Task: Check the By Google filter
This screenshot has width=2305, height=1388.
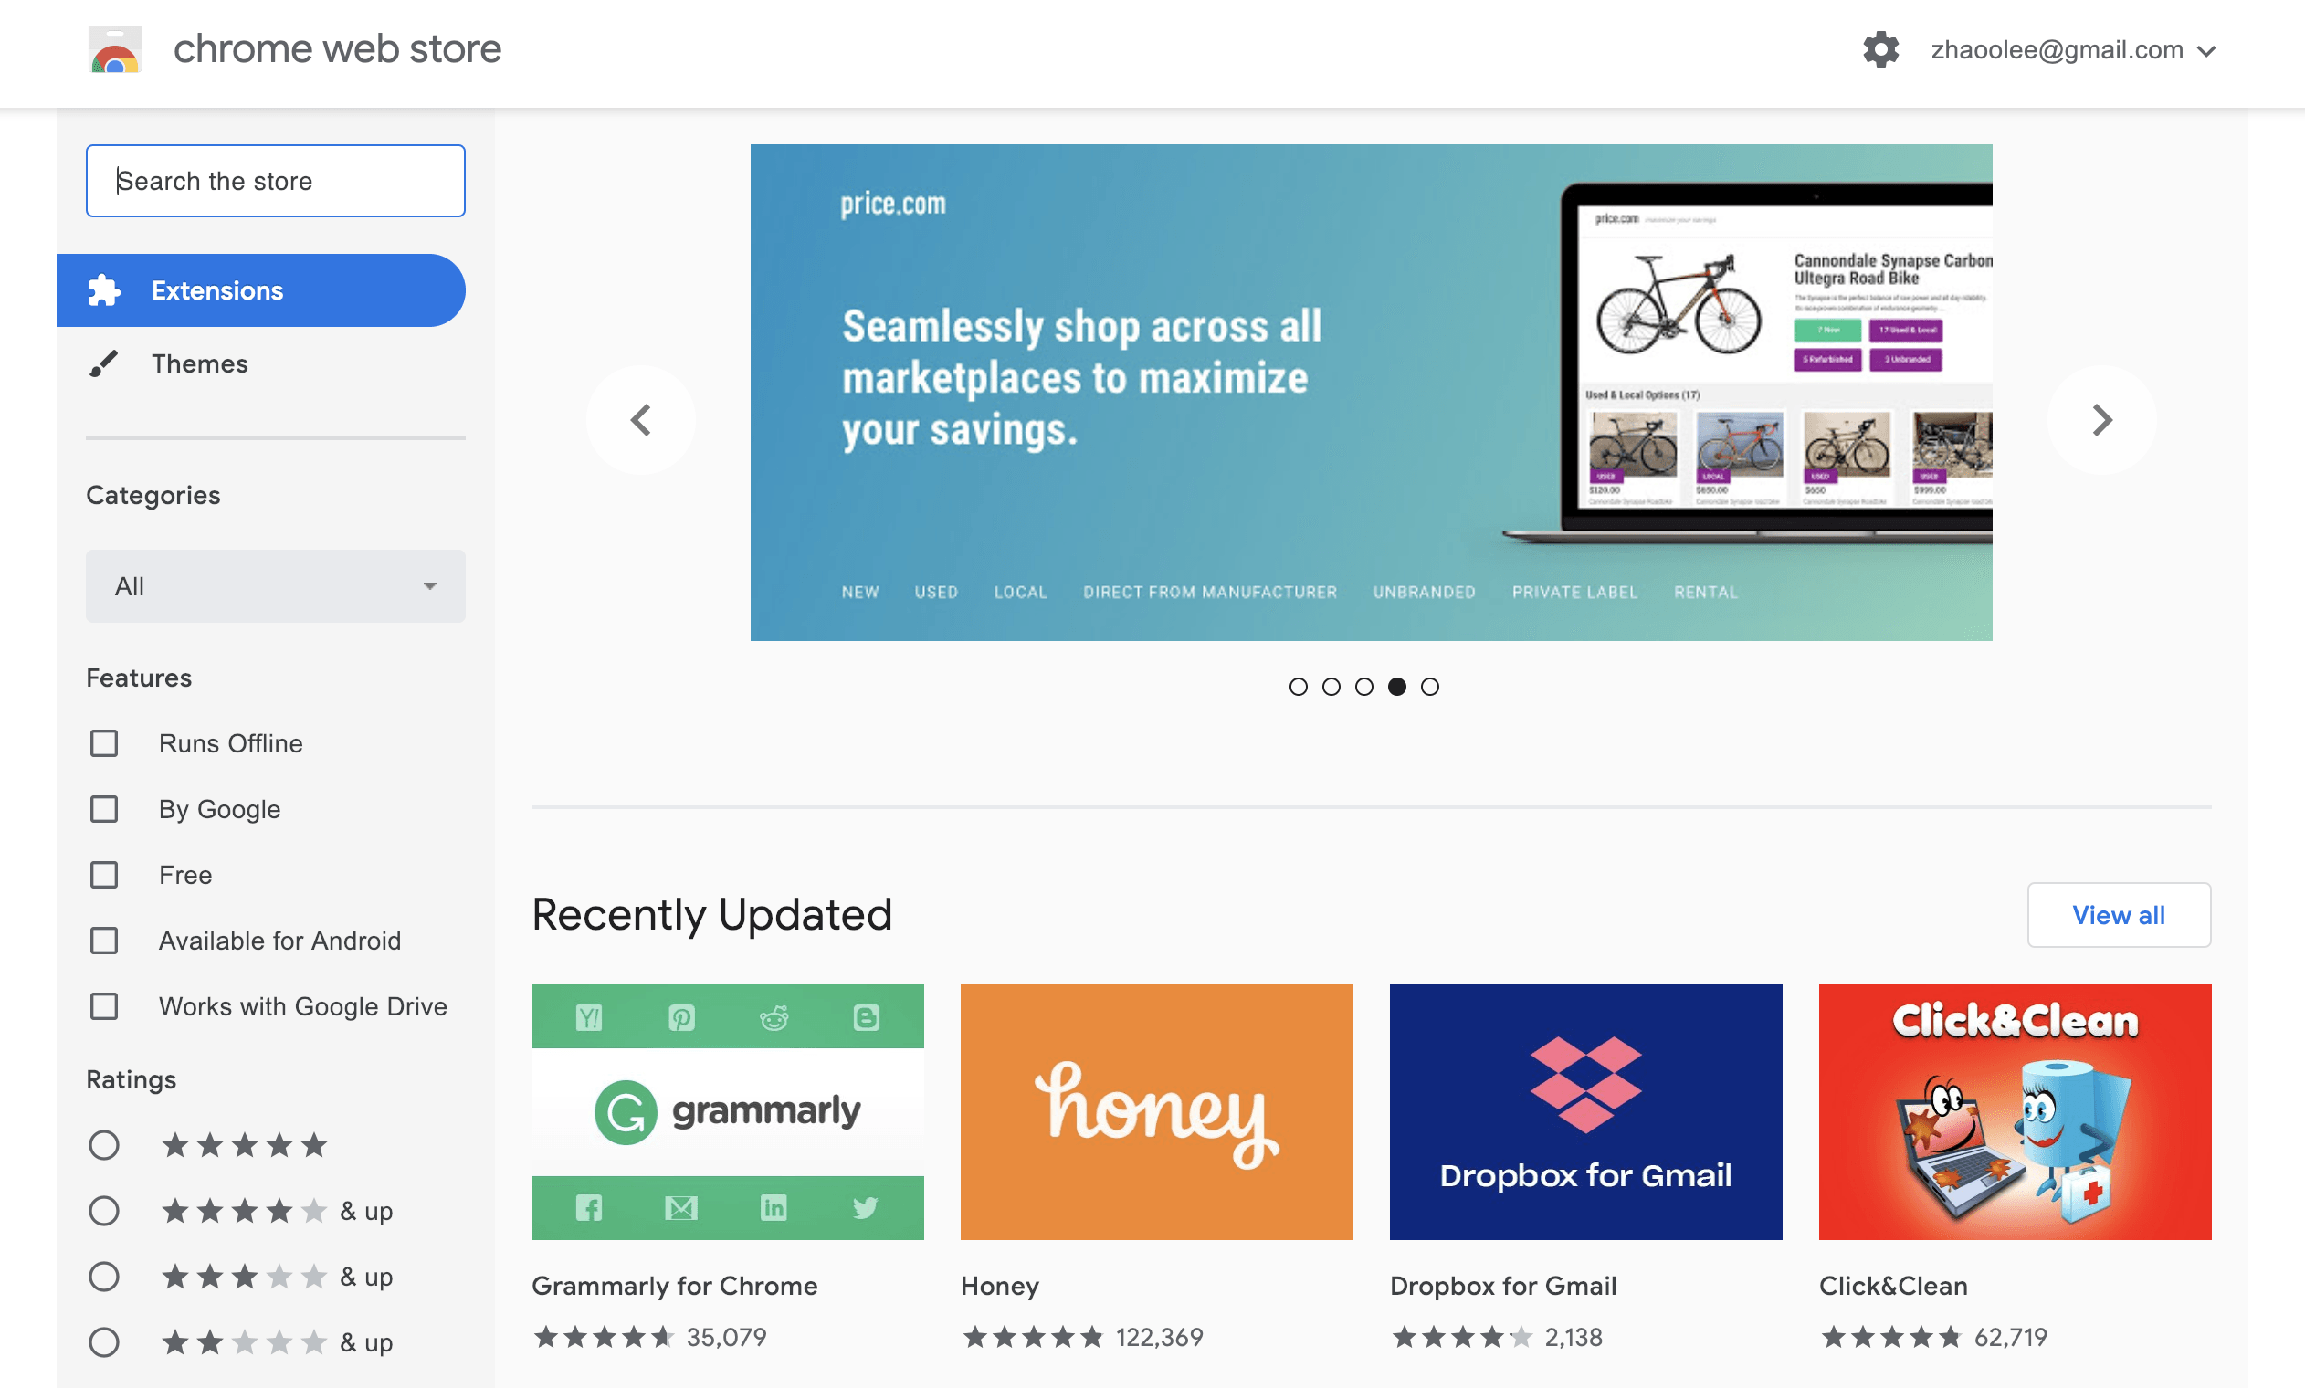Action: pos(104,809)
